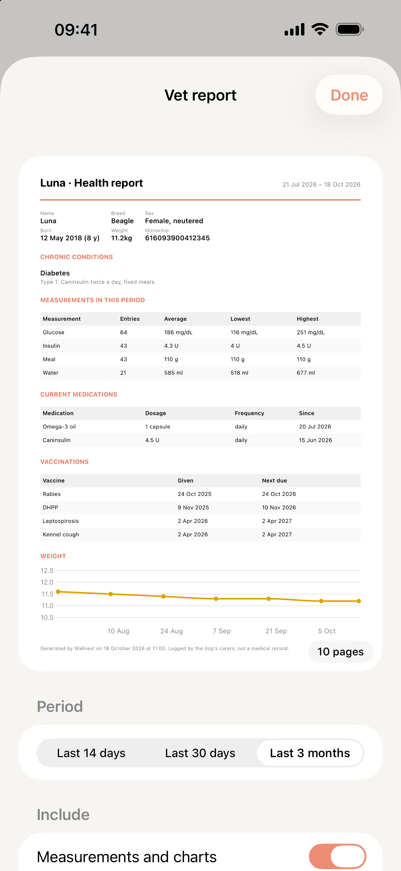Tap the Kennel cough vaccine row label

pyautogui.click(x=61, y=535)
